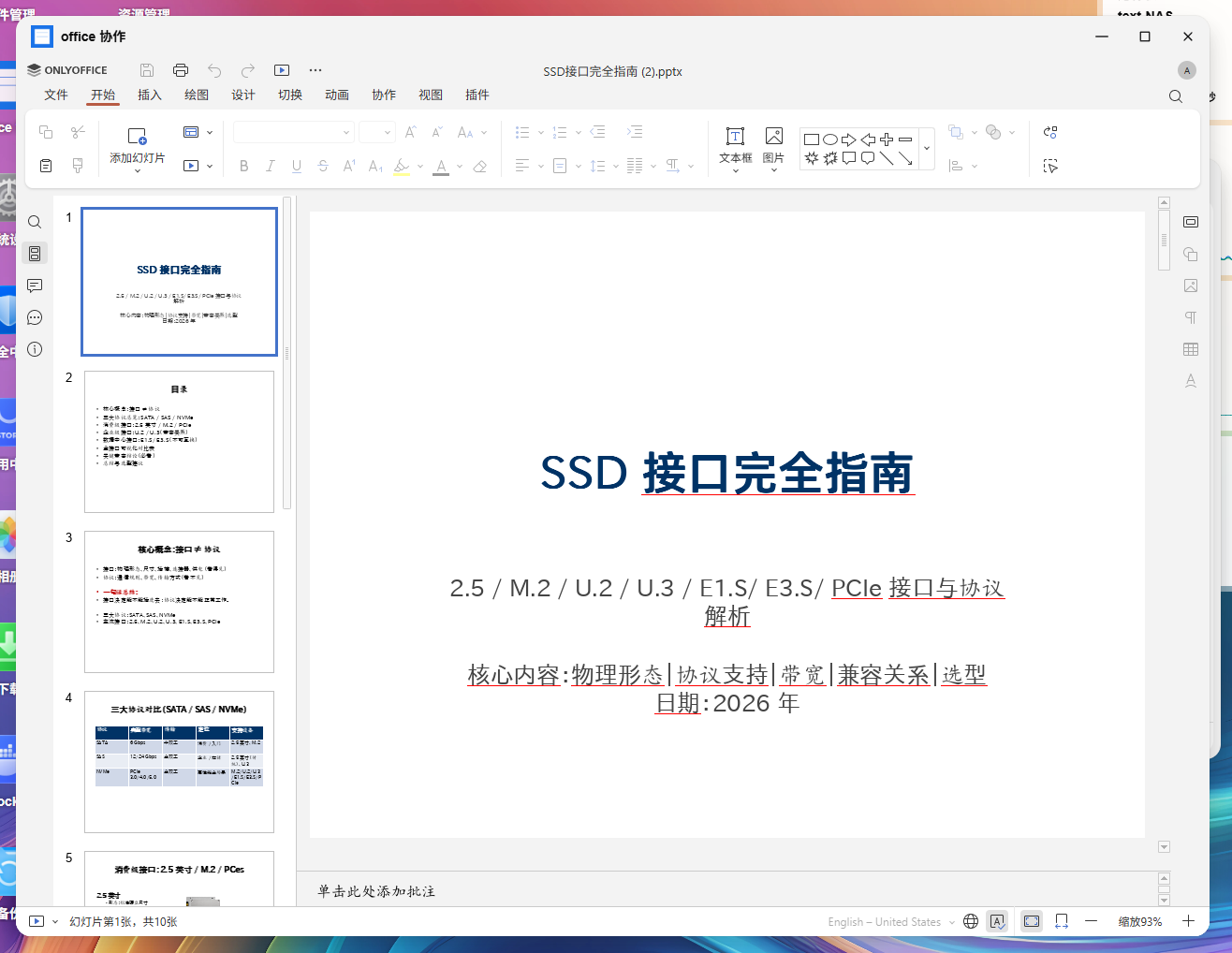This screenshot has height=953, width=1232.
Task: Switch to the 切换 tab
Action: coord(290,95)
